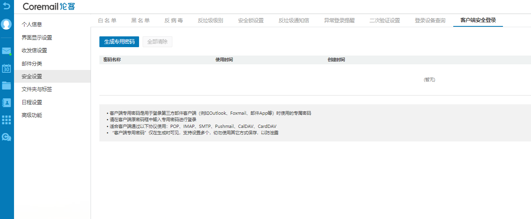Image resolution: width=531 pixels, height=219 pixels.
Task: Open 收发信设置 in the settings menu
Action: click(x=34, y=50)
